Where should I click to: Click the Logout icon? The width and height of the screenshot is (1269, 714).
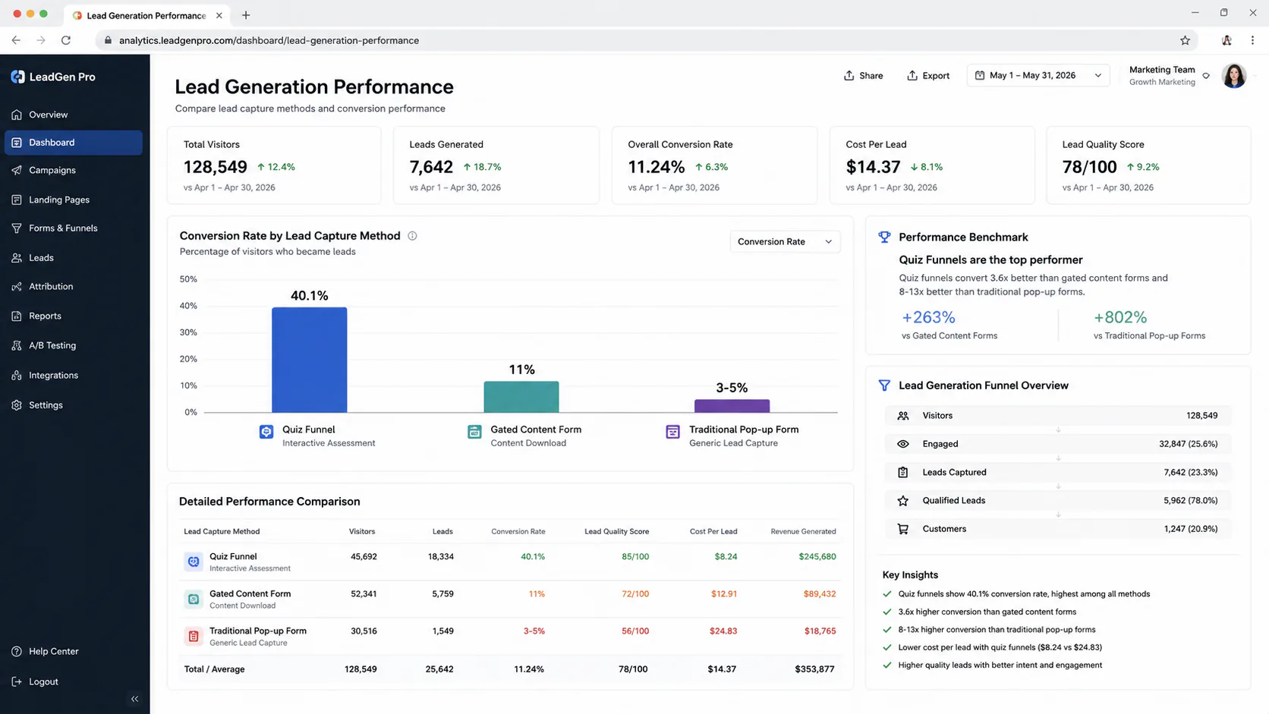click(17, 681)
